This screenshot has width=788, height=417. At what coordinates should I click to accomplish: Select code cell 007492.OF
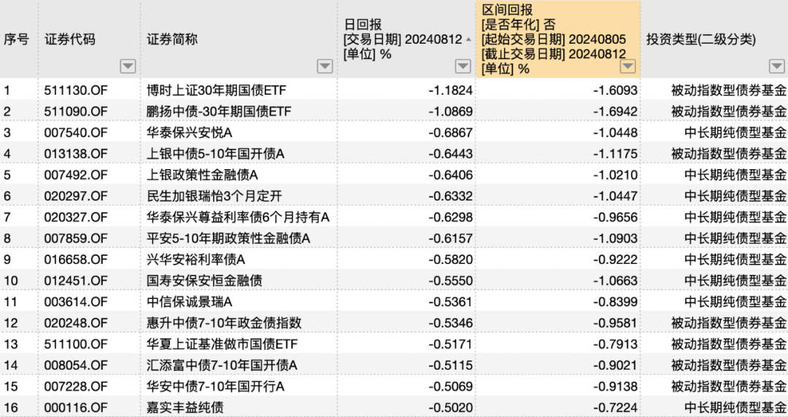pyautogui.click(x=76, y=175)
